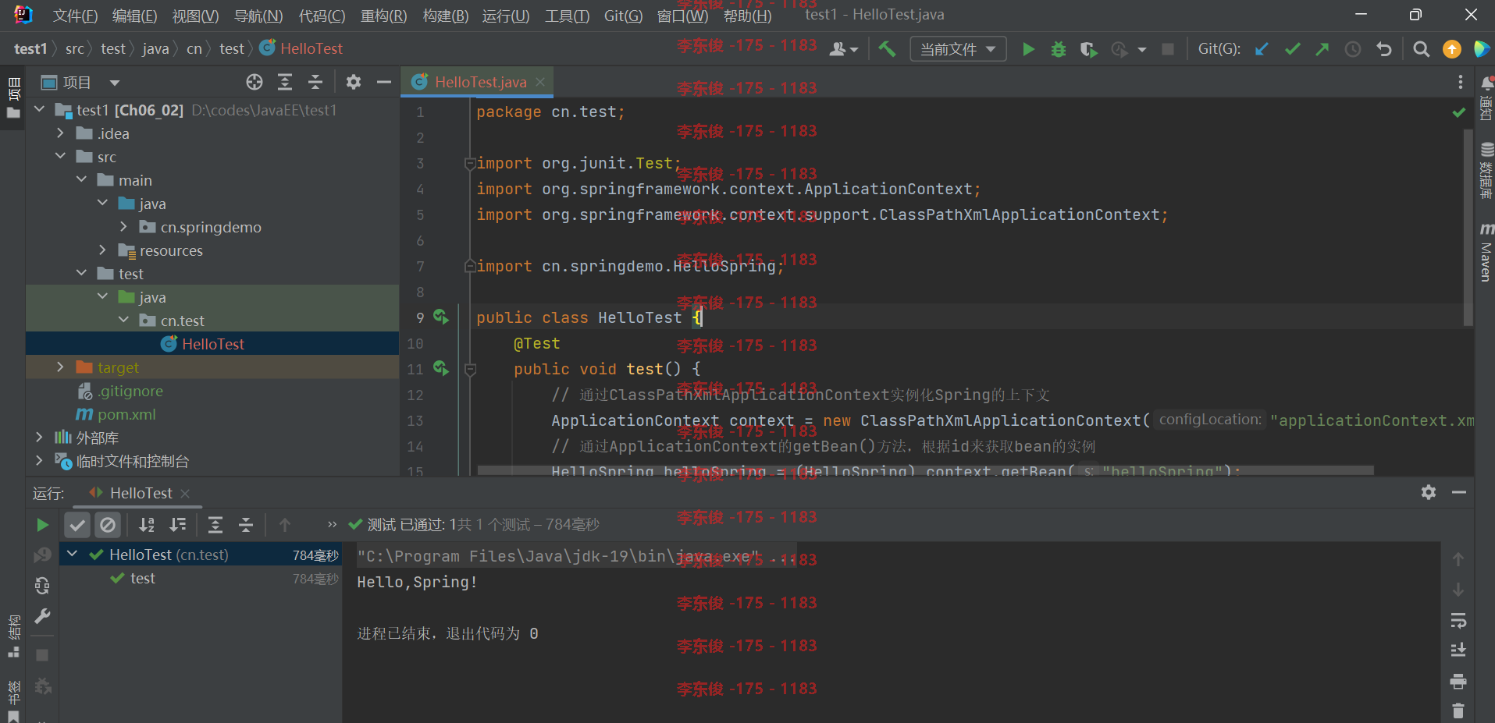Image resolution: width=1495 pixels, height=723 pixels.
Task: Open the user account dropdown
Action: (x=843, y=49)
